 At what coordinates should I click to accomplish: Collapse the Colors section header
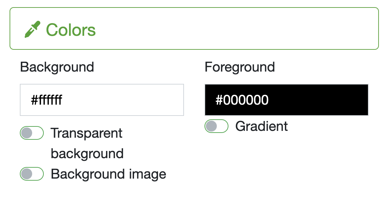(194, 29)
